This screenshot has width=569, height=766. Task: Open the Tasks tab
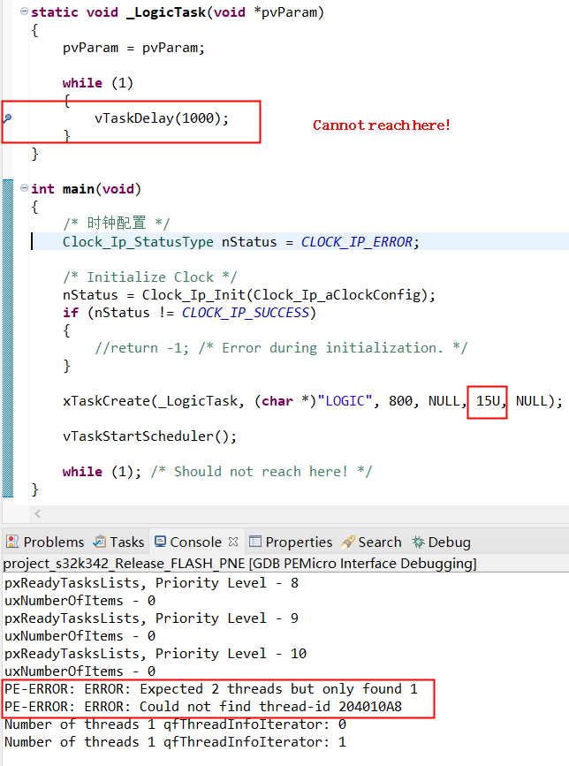tap(119, 542)
